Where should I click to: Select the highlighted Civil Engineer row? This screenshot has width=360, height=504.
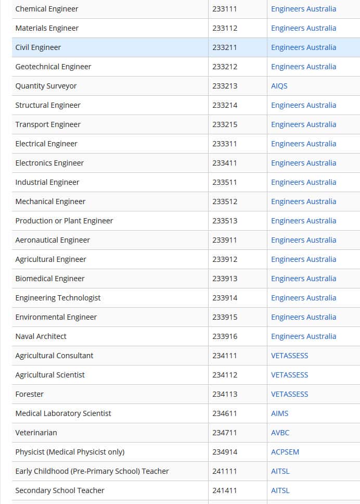[38, 47]
